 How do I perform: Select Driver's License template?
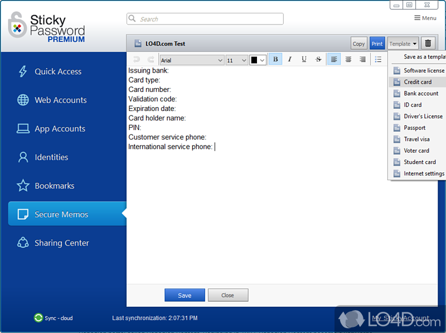(417, 116)
